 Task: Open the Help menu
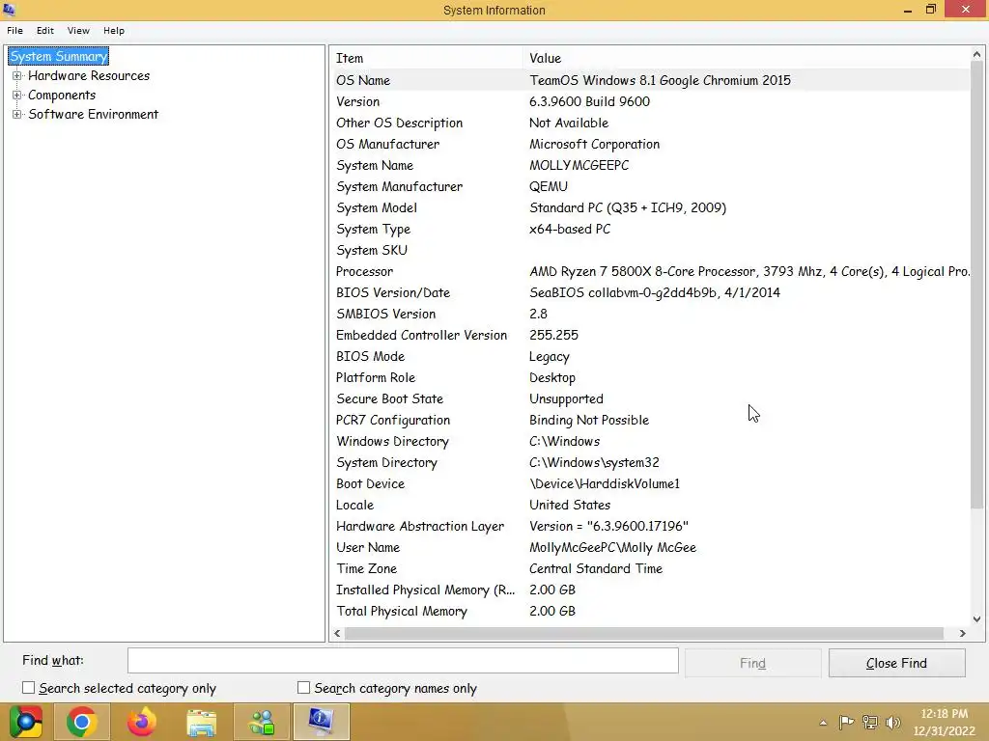(114, 30)
